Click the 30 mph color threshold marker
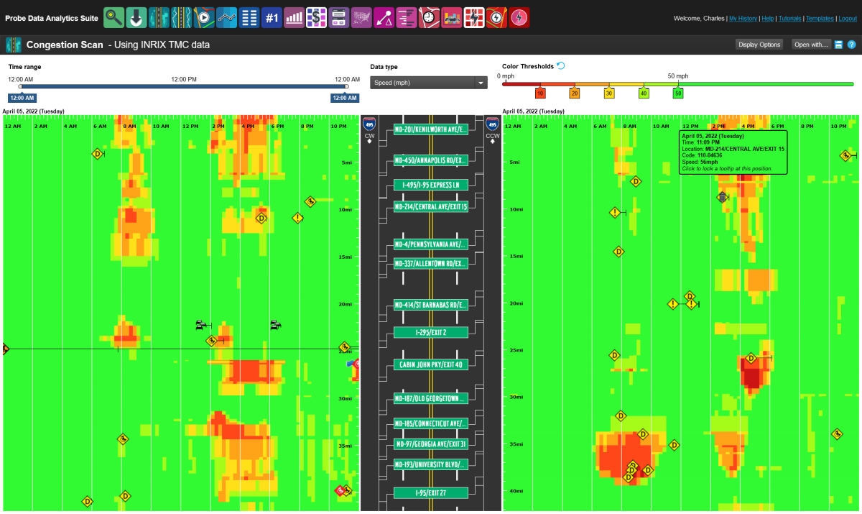 pyautogui.click(x=608, y=93)
